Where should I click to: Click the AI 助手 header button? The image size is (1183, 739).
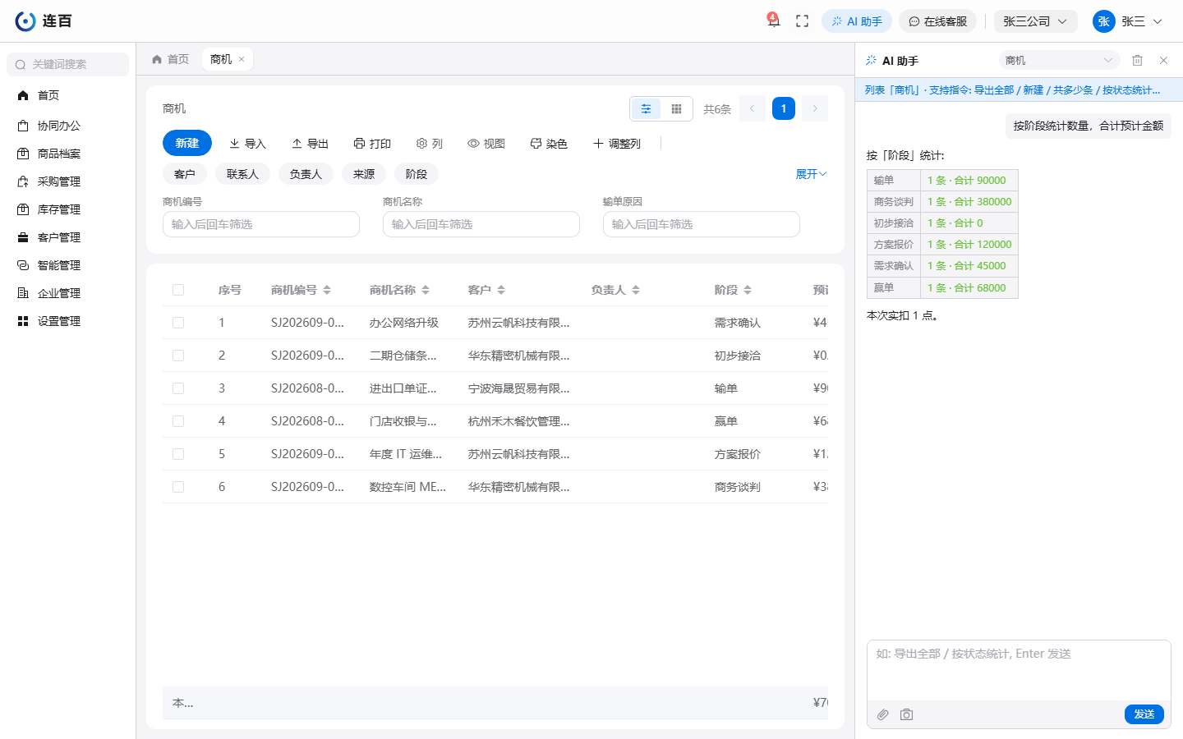(x=857, y=21)
